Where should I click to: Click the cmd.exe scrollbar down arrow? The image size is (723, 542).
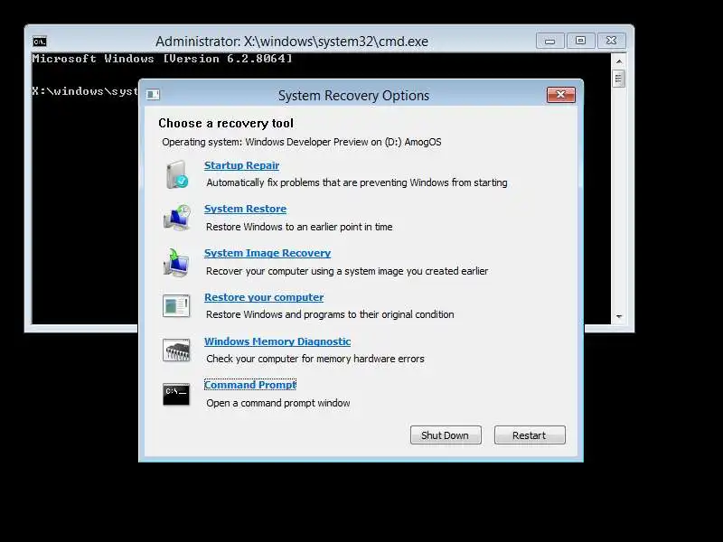pos(619,317)
